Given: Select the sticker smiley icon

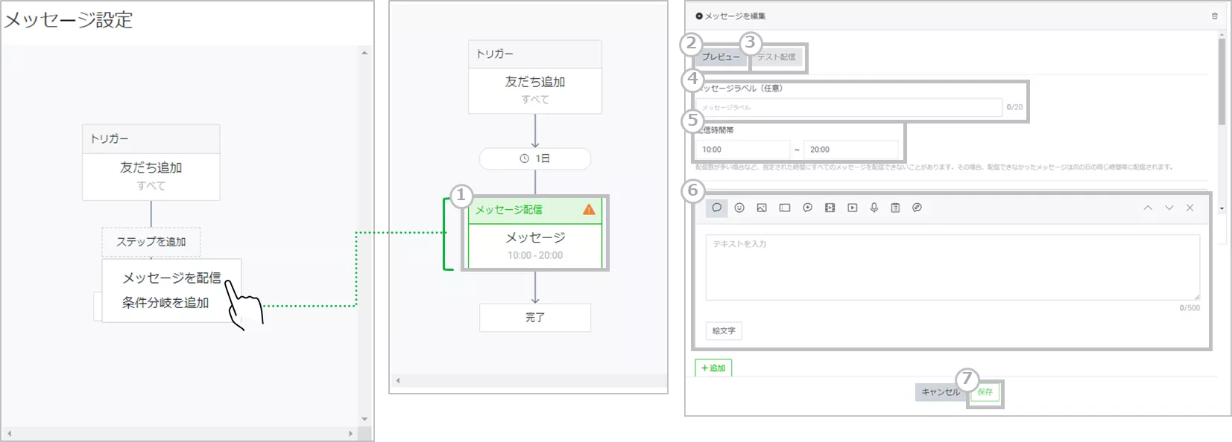Looking at the screenshot, I should click(x=739, y=208).
